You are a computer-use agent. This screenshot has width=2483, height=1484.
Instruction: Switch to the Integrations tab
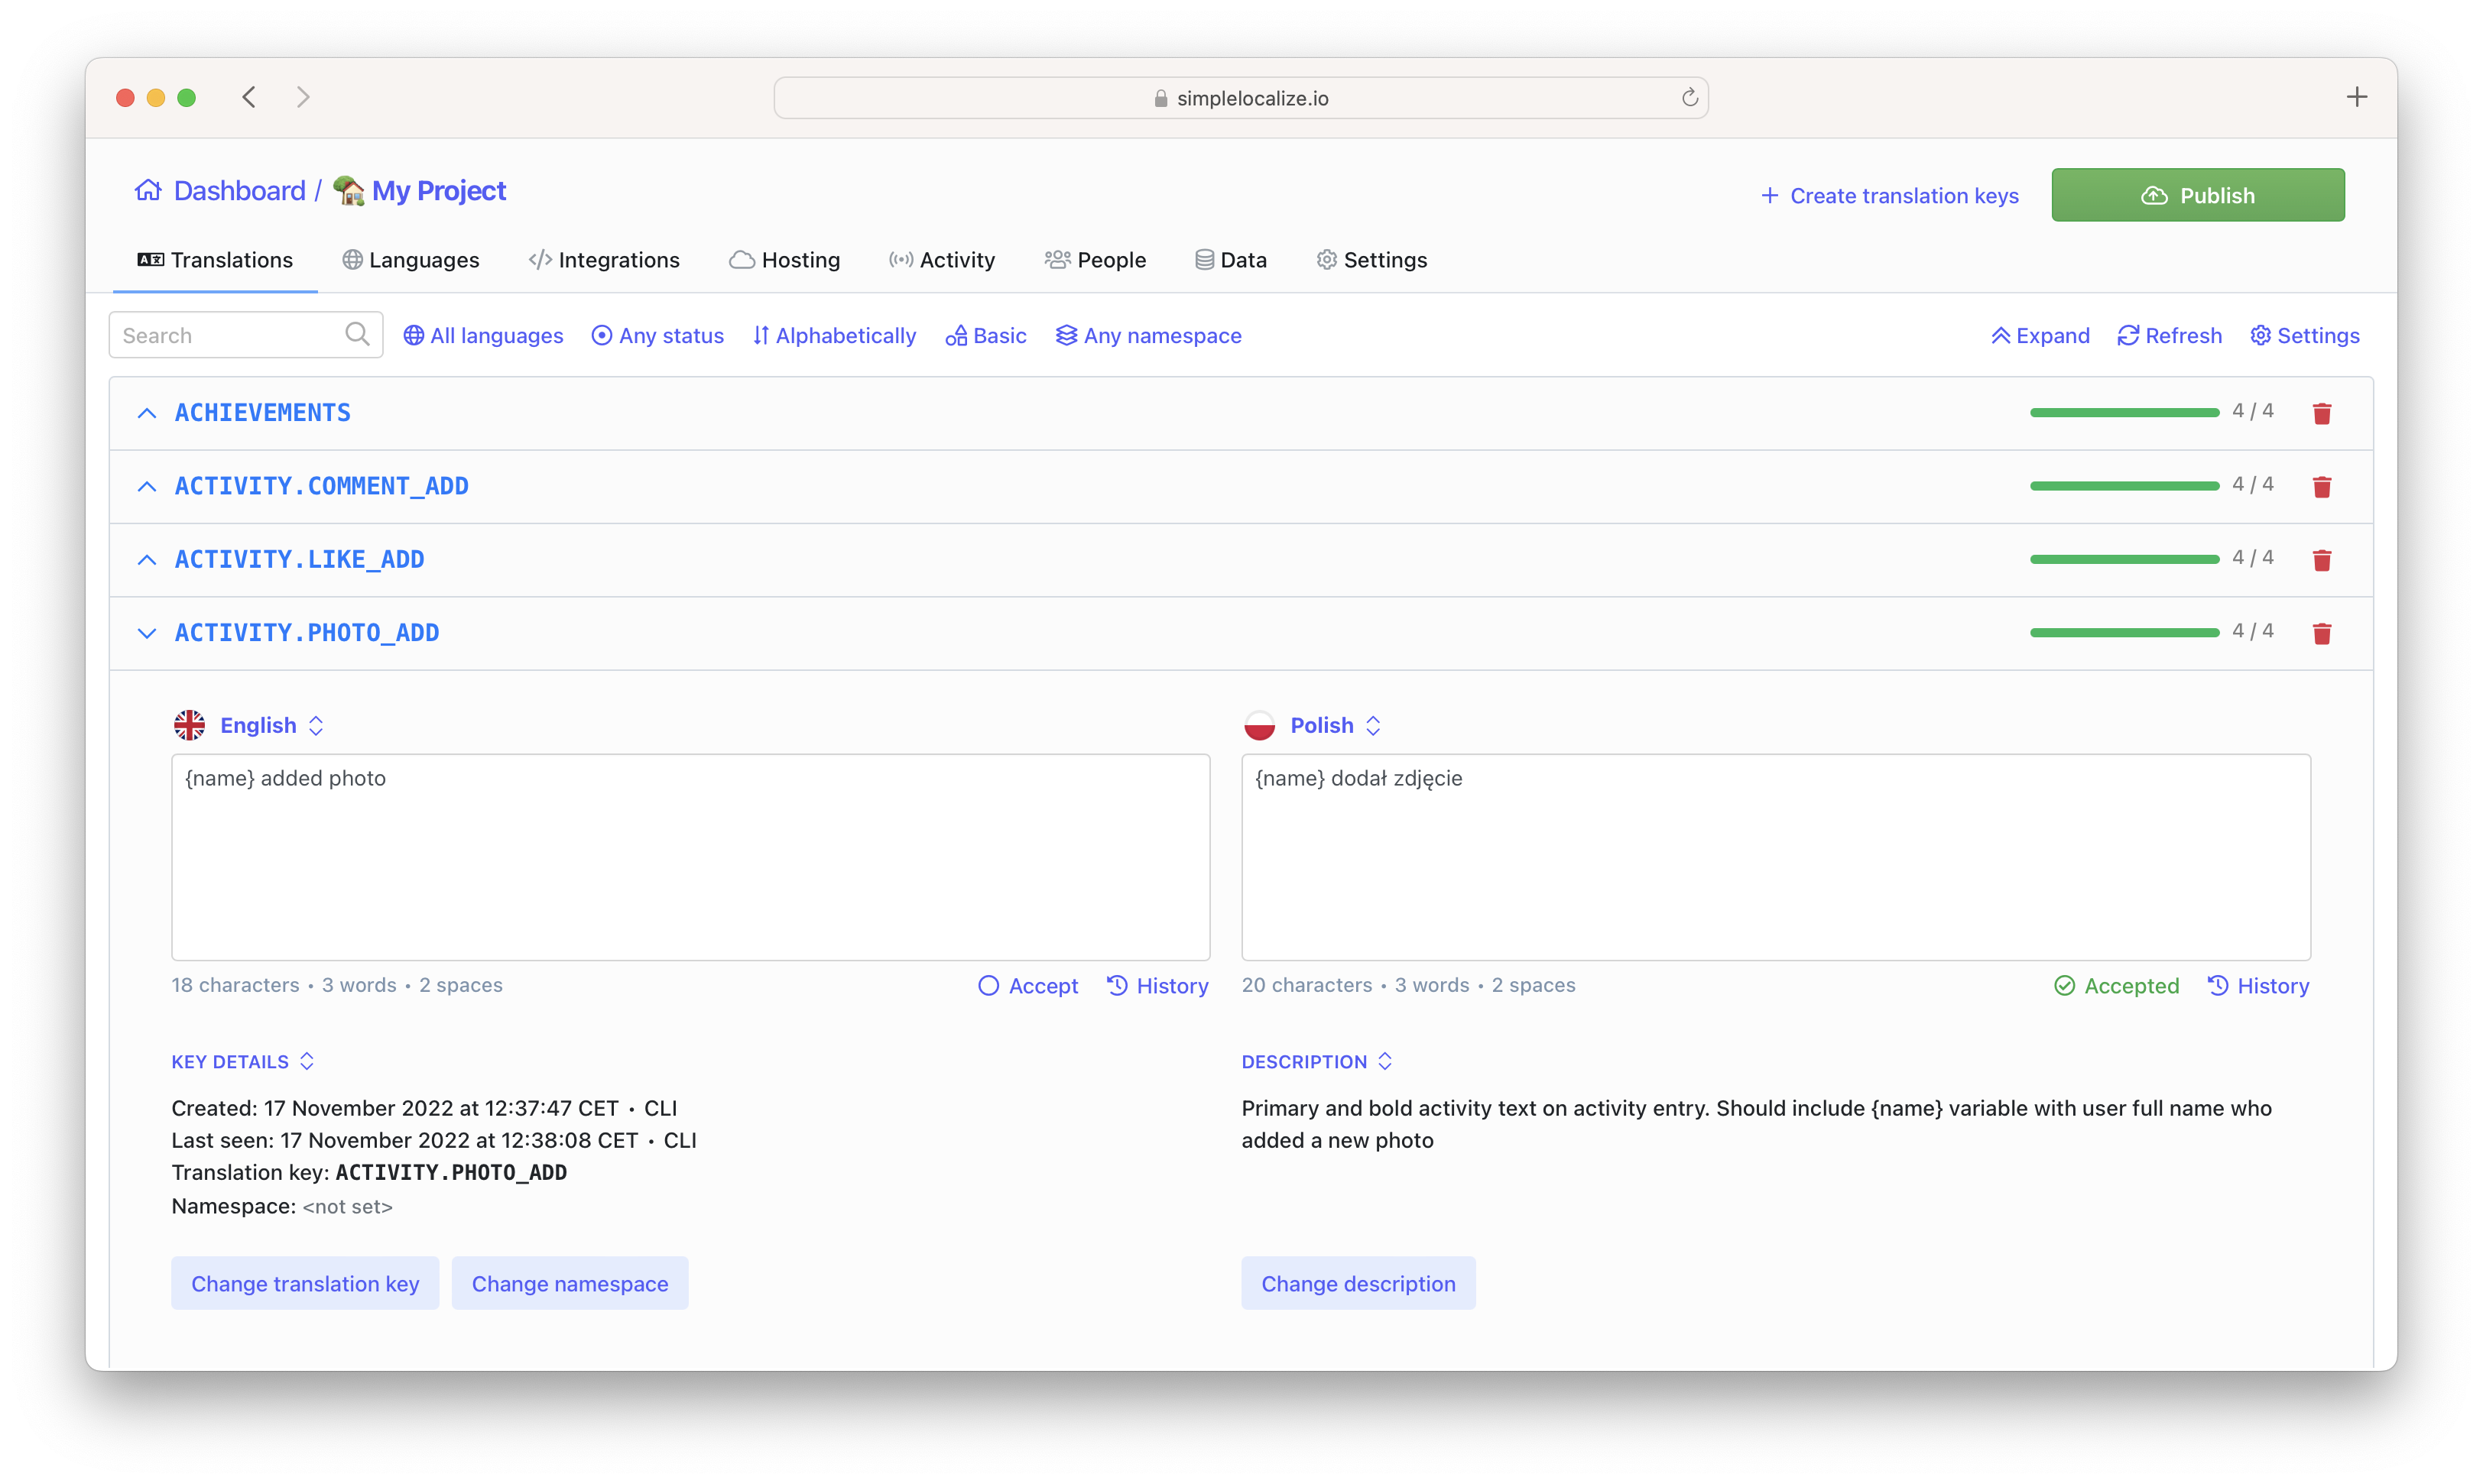coord(618,260)
